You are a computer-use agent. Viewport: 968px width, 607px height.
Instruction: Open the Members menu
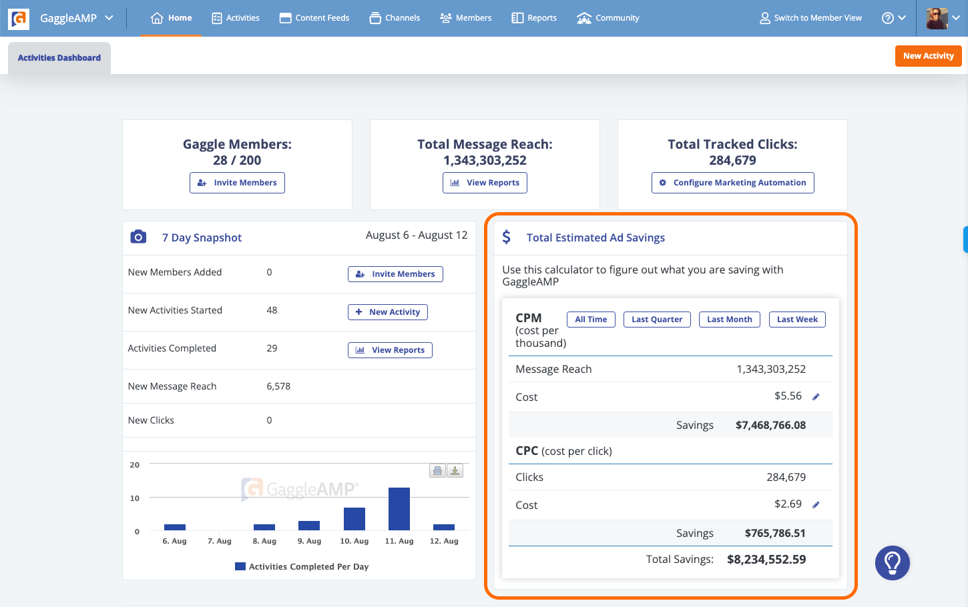tap(466, 18)
